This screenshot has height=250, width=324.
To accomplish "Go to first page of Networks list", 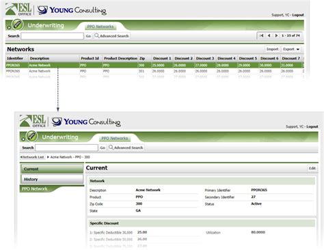I will pos(262,36).
